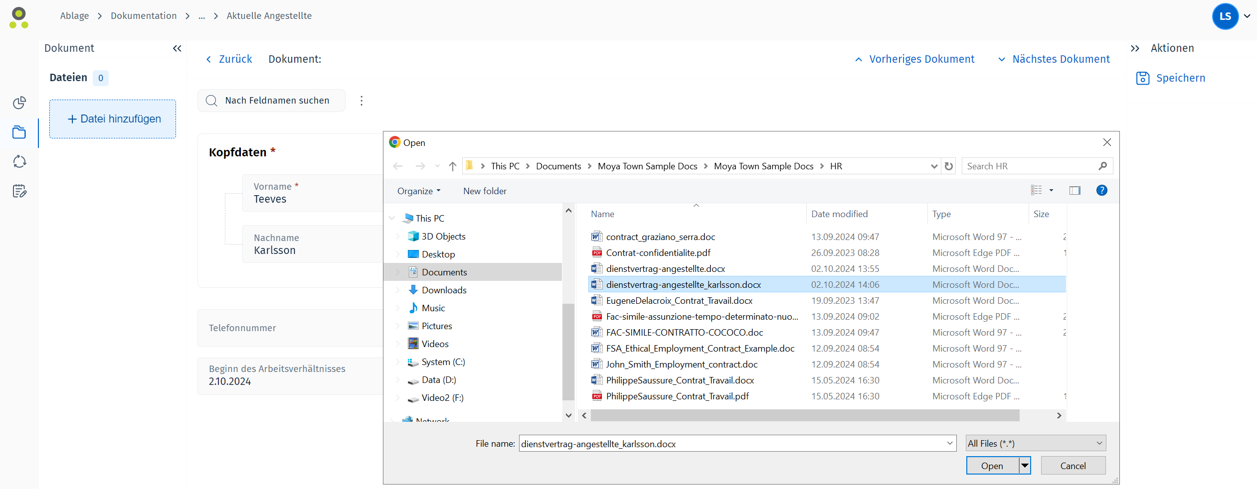Open the Organize dropdown menu
This screenshot has width=1257, height=489.
click(x=418, y=191)
